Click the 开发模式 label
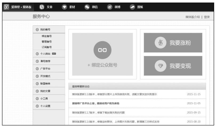The width and height of the screenshot is (216, 127). tap(45, 76)
